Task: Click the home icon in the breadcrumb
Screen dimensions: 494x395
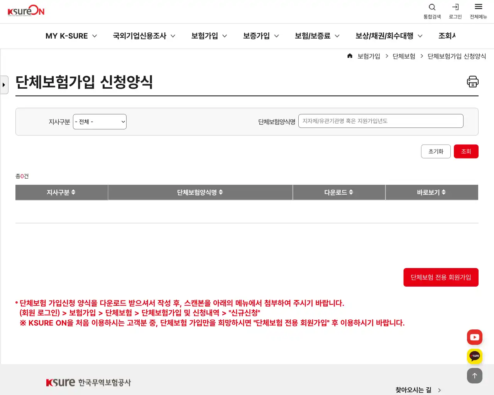Action: [x=350, y=56]
